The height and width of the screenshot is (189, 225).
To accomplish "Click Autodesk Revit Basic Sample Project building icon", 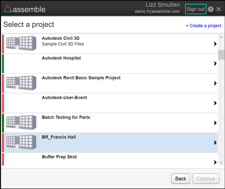I will coord(21,83).
